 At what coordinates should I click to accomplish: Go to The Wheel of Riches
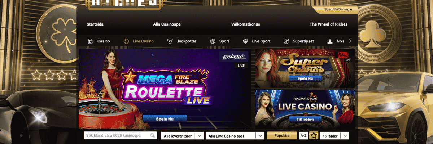[328, 24]
